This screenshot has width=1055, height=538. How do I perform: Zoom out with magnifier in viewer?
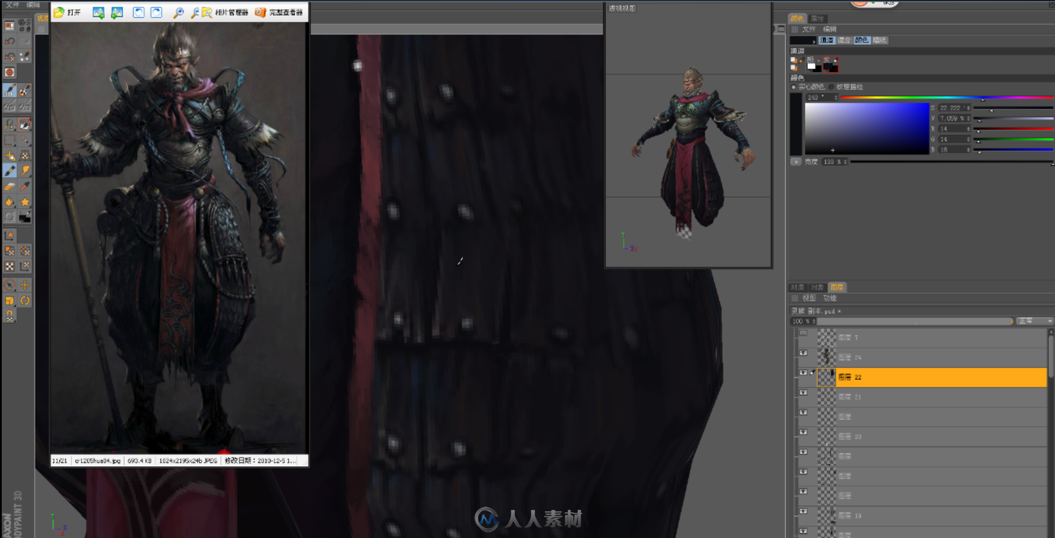tap(195, 12)
